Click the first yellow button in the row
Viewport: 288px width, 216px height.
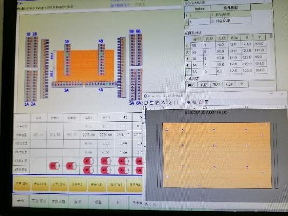22,184
